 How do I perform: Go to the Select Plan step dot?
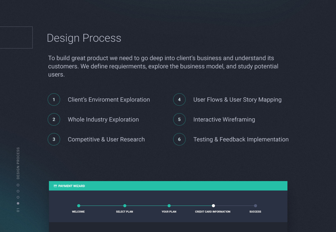pos(125,206)
